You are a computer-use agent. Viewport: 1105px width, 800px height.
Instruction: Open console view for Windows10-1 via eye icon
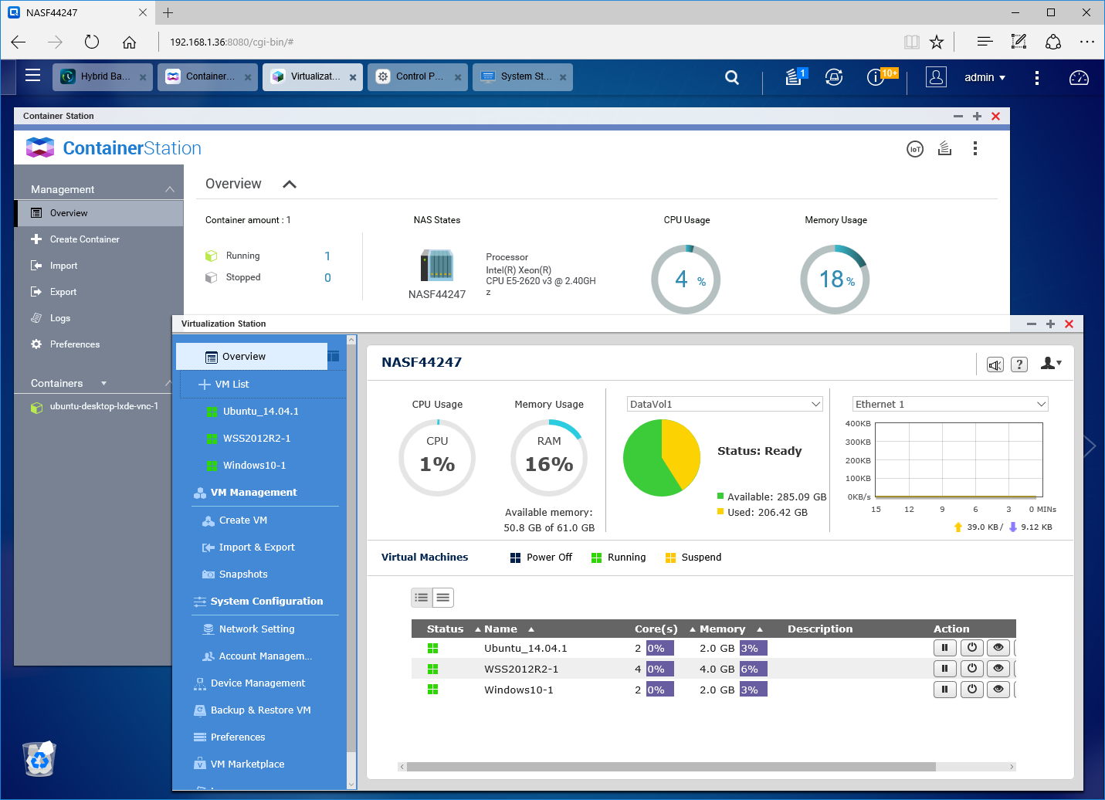pyautogui.click(x=998, y=690)
